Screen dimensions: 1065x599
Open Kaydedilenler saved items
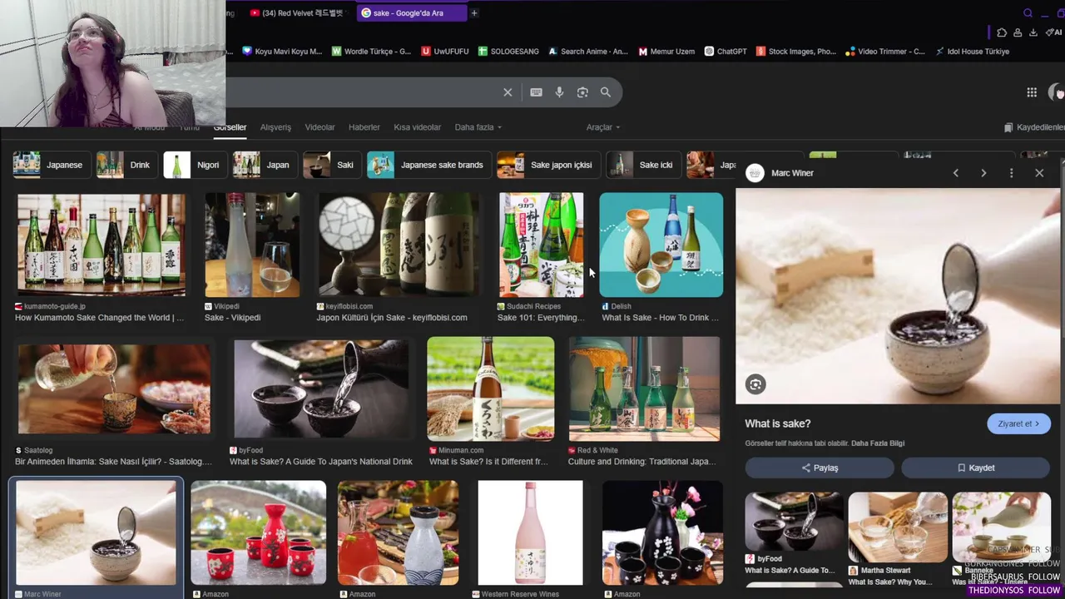tap(1034, 127)
